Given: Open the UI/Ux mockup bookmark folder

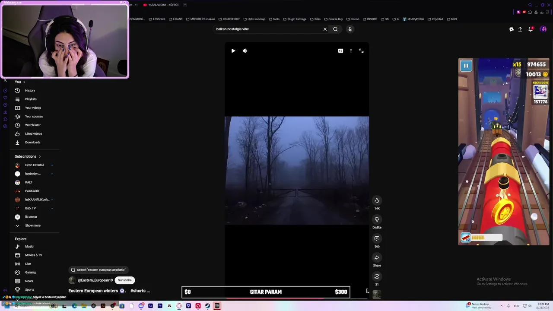Looking at the screenshot, I should (x=254, y=19).
